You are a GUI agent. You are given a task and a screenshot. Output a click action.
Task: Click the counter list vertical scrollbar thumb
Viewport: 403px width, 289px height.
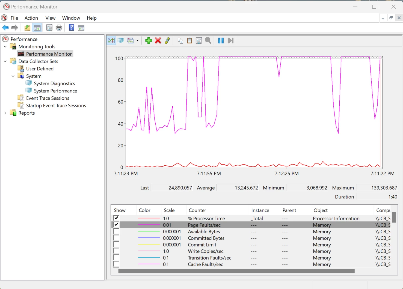[394, 217]
